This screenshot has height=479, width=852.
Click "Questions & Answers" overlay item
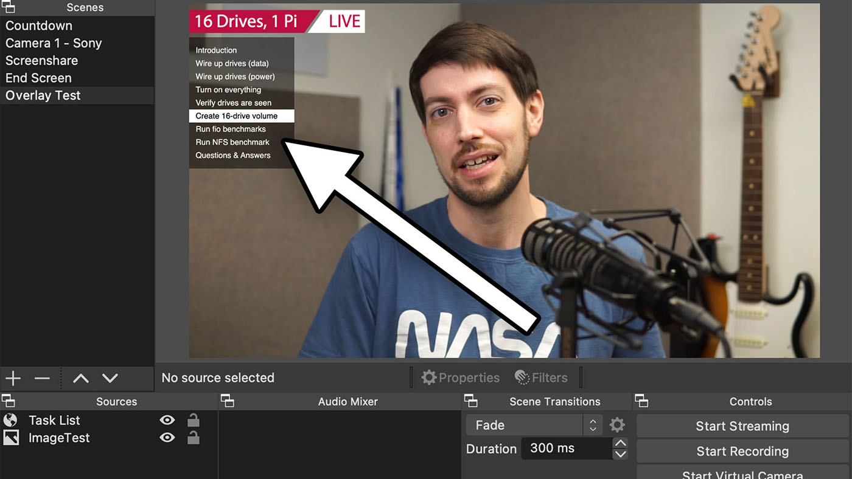tap(233, 155)
